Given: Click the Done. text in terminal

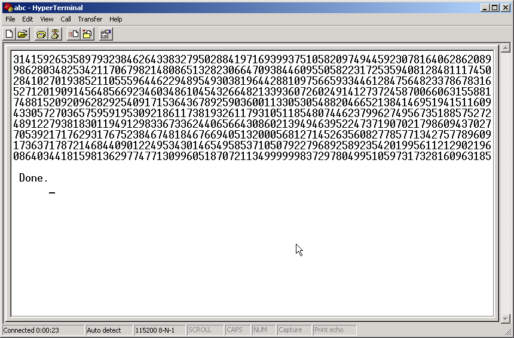Looking at the screenshot, I should (x=33, y=178).
